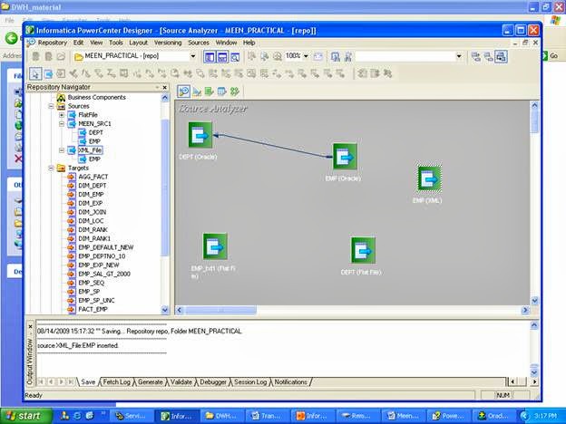
Task: Click navigator scrollbar down arrow
Action: [x=165, y=309]
